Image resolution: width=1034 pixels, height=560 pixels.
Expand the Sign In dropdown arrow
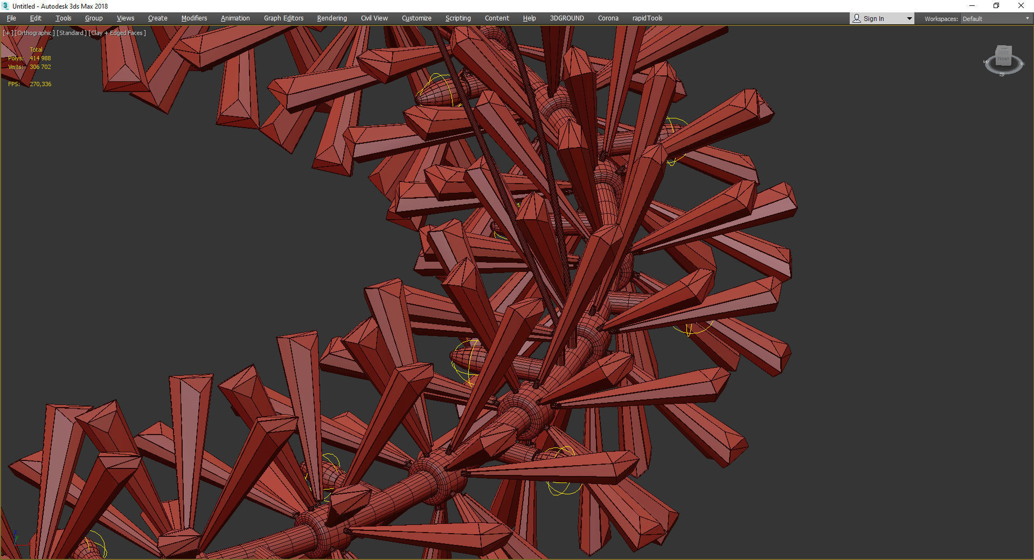(910, 19)
